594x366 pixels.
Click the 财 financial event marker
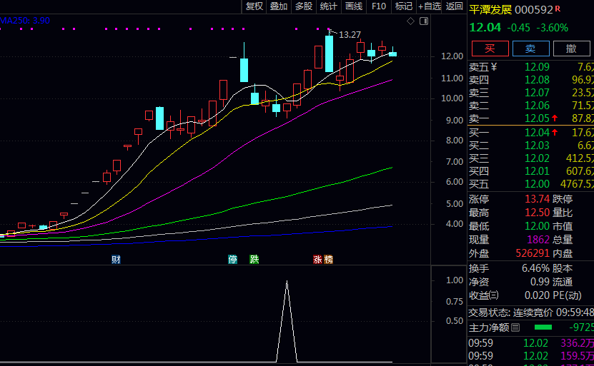[x=116, y=259]
